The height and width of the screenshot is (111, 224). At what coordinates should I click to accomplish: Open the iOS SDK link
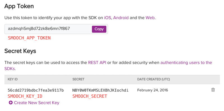(108, 18)
